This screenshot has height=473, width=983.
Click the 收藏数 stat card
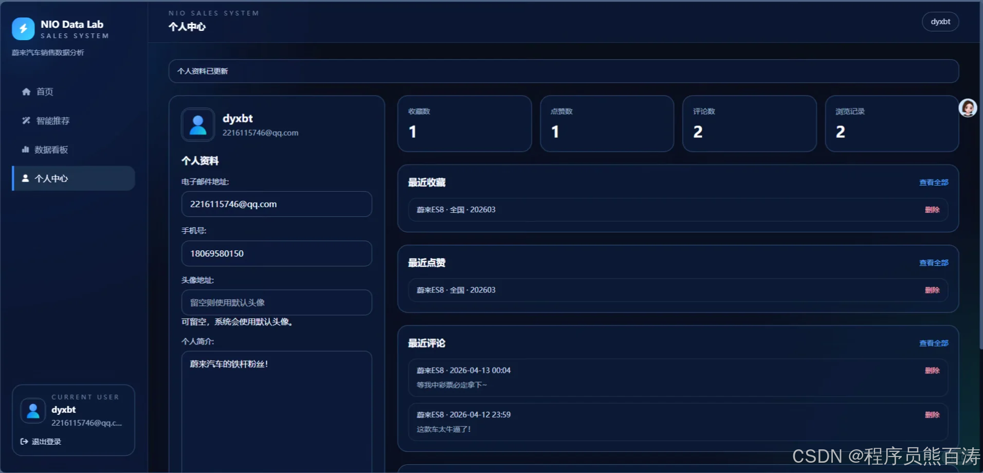pyautogui.click(x=465, y=123)
